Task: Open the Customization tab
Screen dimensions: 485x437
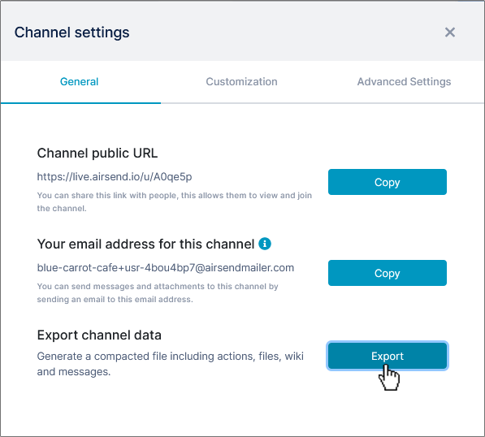Action: 241,82
